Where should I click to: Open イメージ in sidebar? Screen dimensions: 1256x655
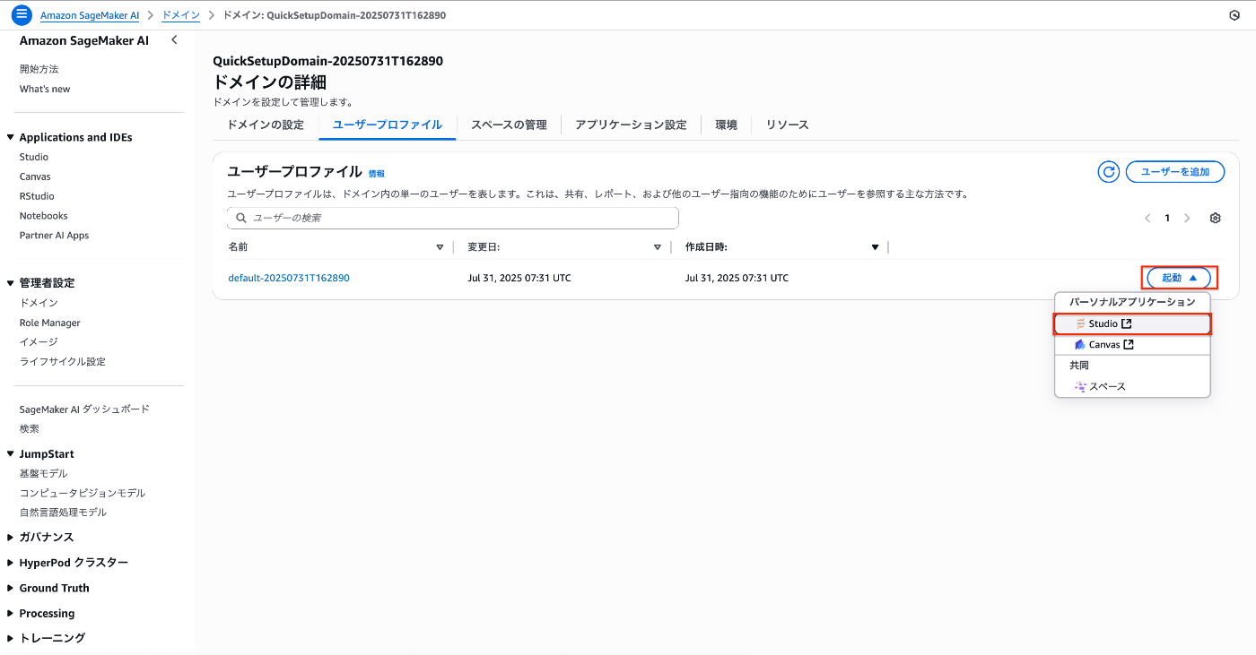click(x=39, y=342)
